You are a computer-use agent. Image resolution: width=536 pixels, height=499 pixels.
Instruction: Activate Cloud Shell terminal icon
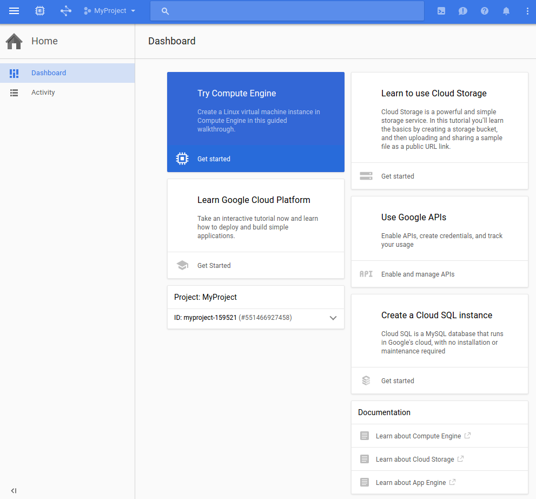pos(441,11)
